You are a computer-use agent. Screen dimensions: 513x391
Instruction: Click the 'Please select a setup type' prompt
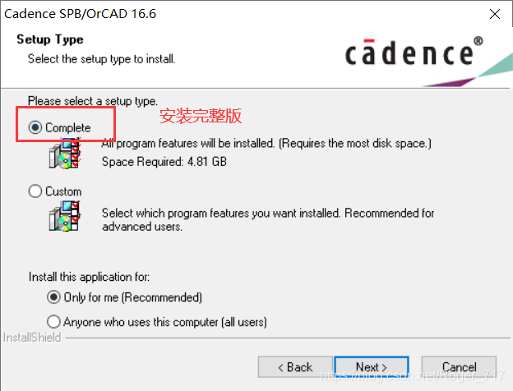point(93,101)
